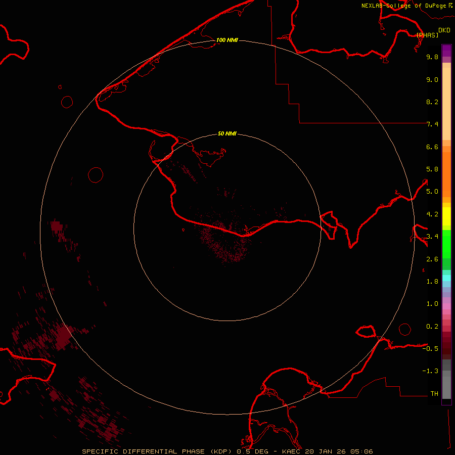Click the [PHAS] units label
The image size is (455, 455).
click(x=427, y=35)
